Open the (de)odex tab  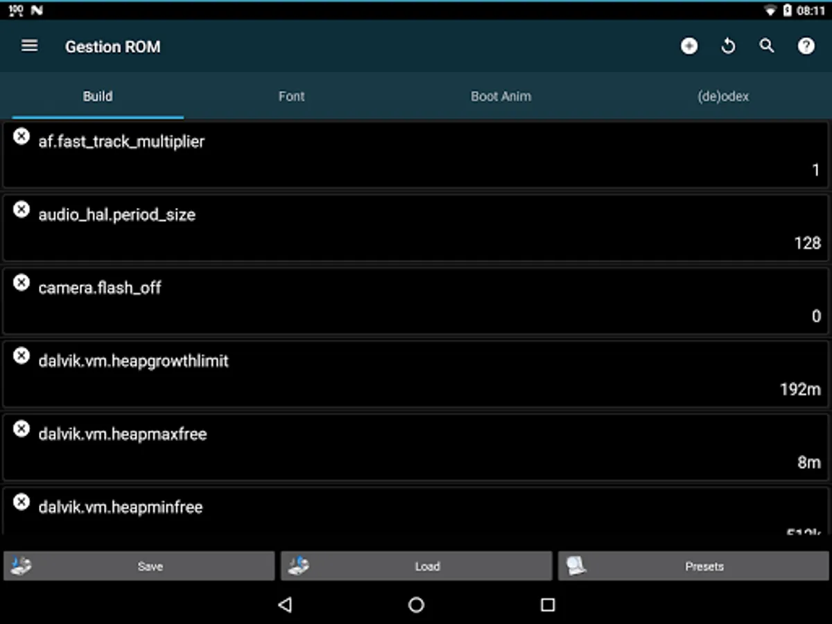[x=723, y=96]
